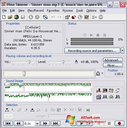Click the set selection end marker icon
This screenshot has height=128, width=127.
point(32,110)
